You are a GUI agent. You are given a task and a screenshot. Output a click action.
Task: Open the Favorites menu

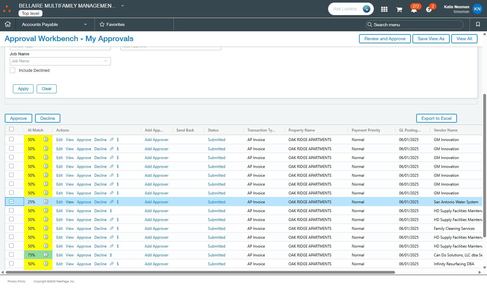(x=112, y=24)
